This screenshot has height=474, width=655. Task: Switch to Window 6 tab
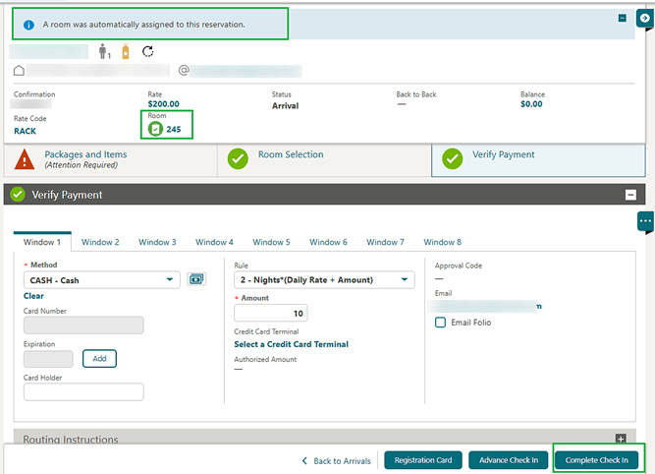coord(328,242)
